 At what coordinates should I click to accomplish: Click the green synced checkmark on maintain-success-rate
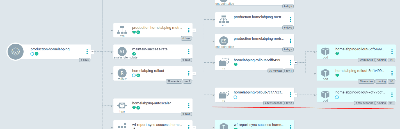point(134,54)
